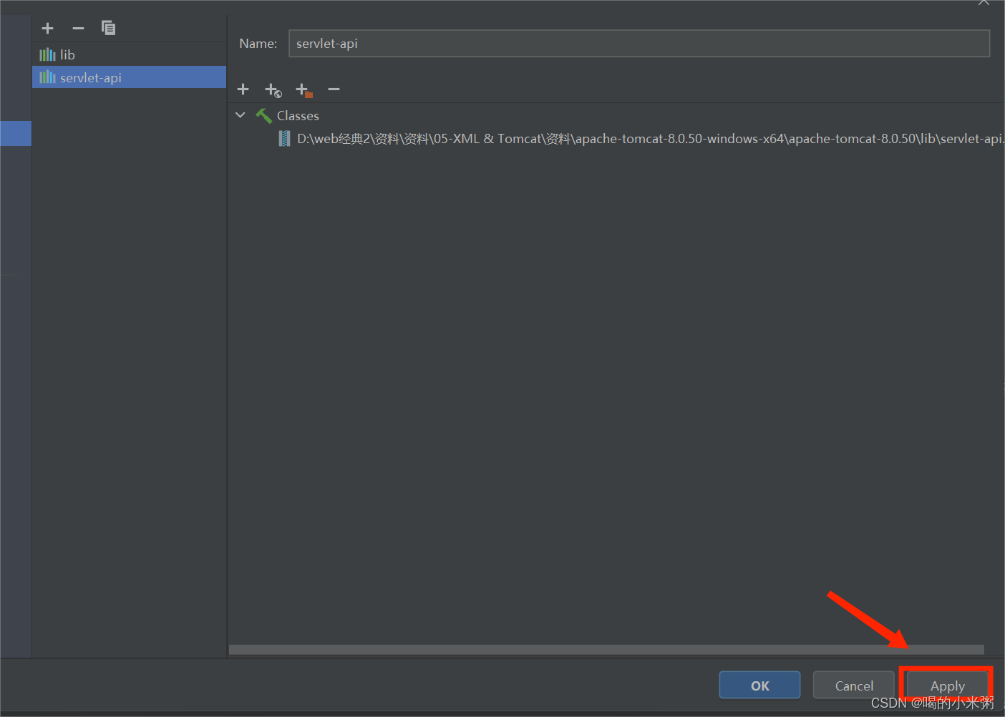Click the green hammer Classes icon

(264, 116)
